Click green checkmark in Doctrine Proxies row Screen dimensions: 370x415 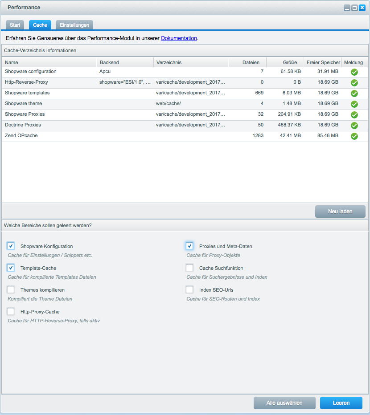[354, 126]
